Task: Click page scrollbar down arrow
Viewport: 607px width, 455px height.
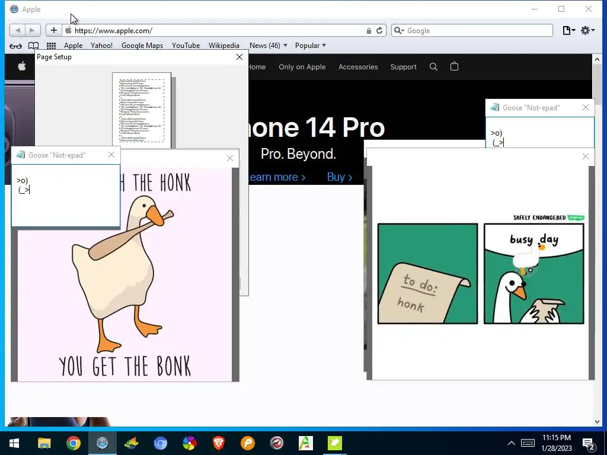Action: click(x=597, y=422)
